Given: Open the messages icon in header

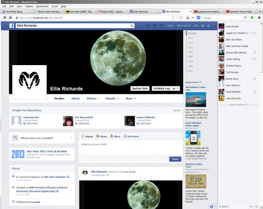Looking at the screenshot, I should click(x=155, y=26).
